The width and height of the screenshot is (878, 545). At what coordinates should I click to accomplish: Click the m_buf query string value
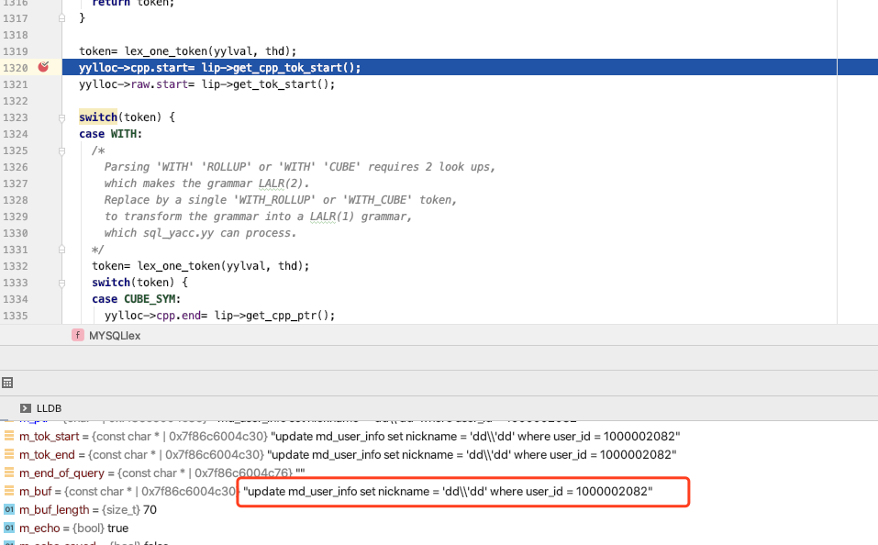coord(448,492)
